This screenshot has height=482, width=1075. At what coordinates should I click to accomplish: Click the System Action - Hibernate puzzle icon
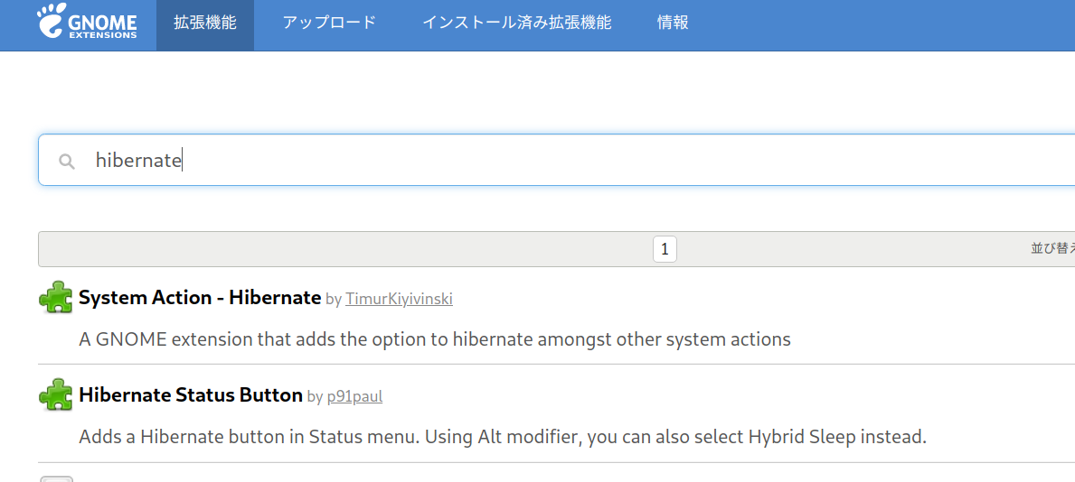coord(56,297)
